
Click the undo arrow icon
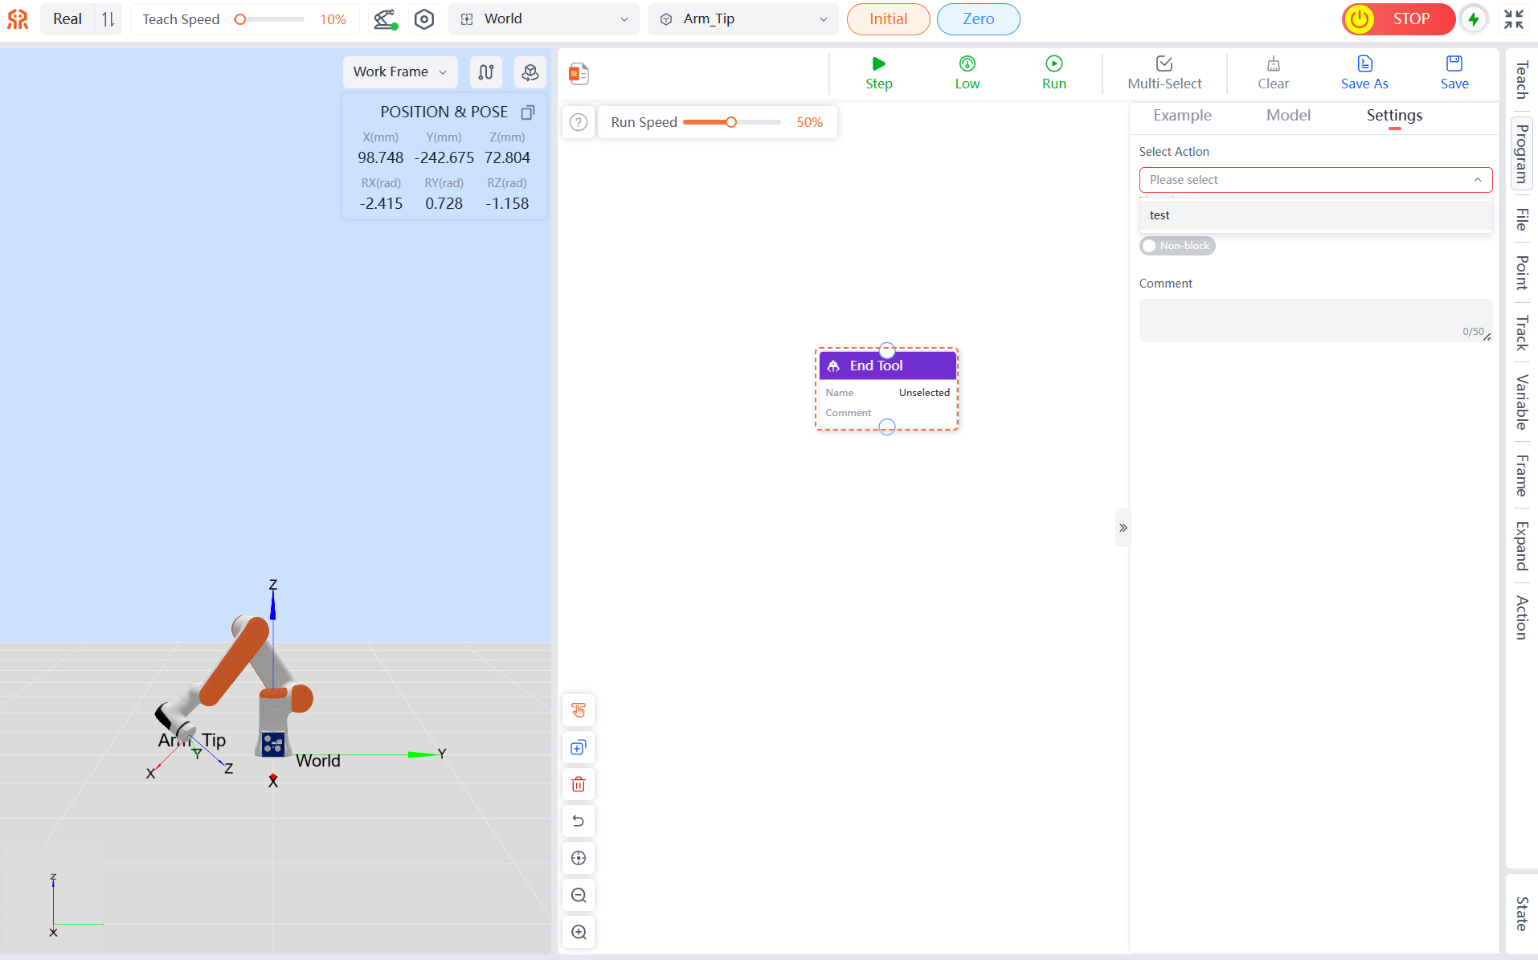tap(579, 821)
